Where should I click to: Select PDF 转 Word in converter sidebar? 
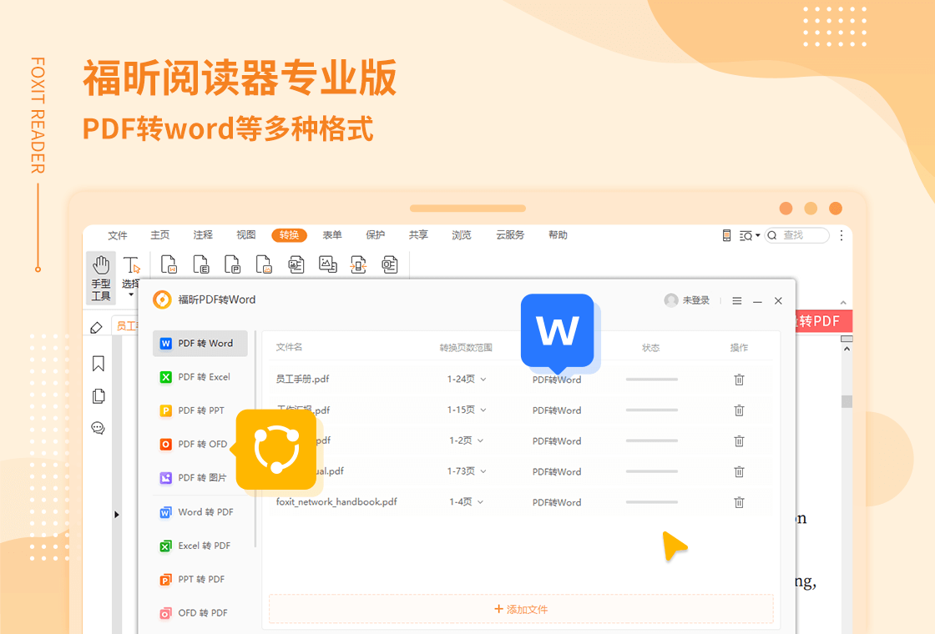(x=200, y=344)
